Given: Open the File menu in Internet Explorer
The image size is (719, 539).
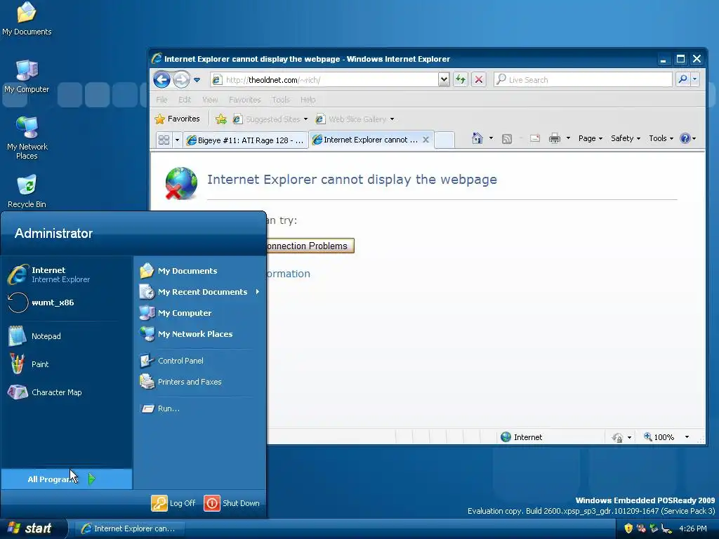Looking at the screenshot, I should click(162, 100).
